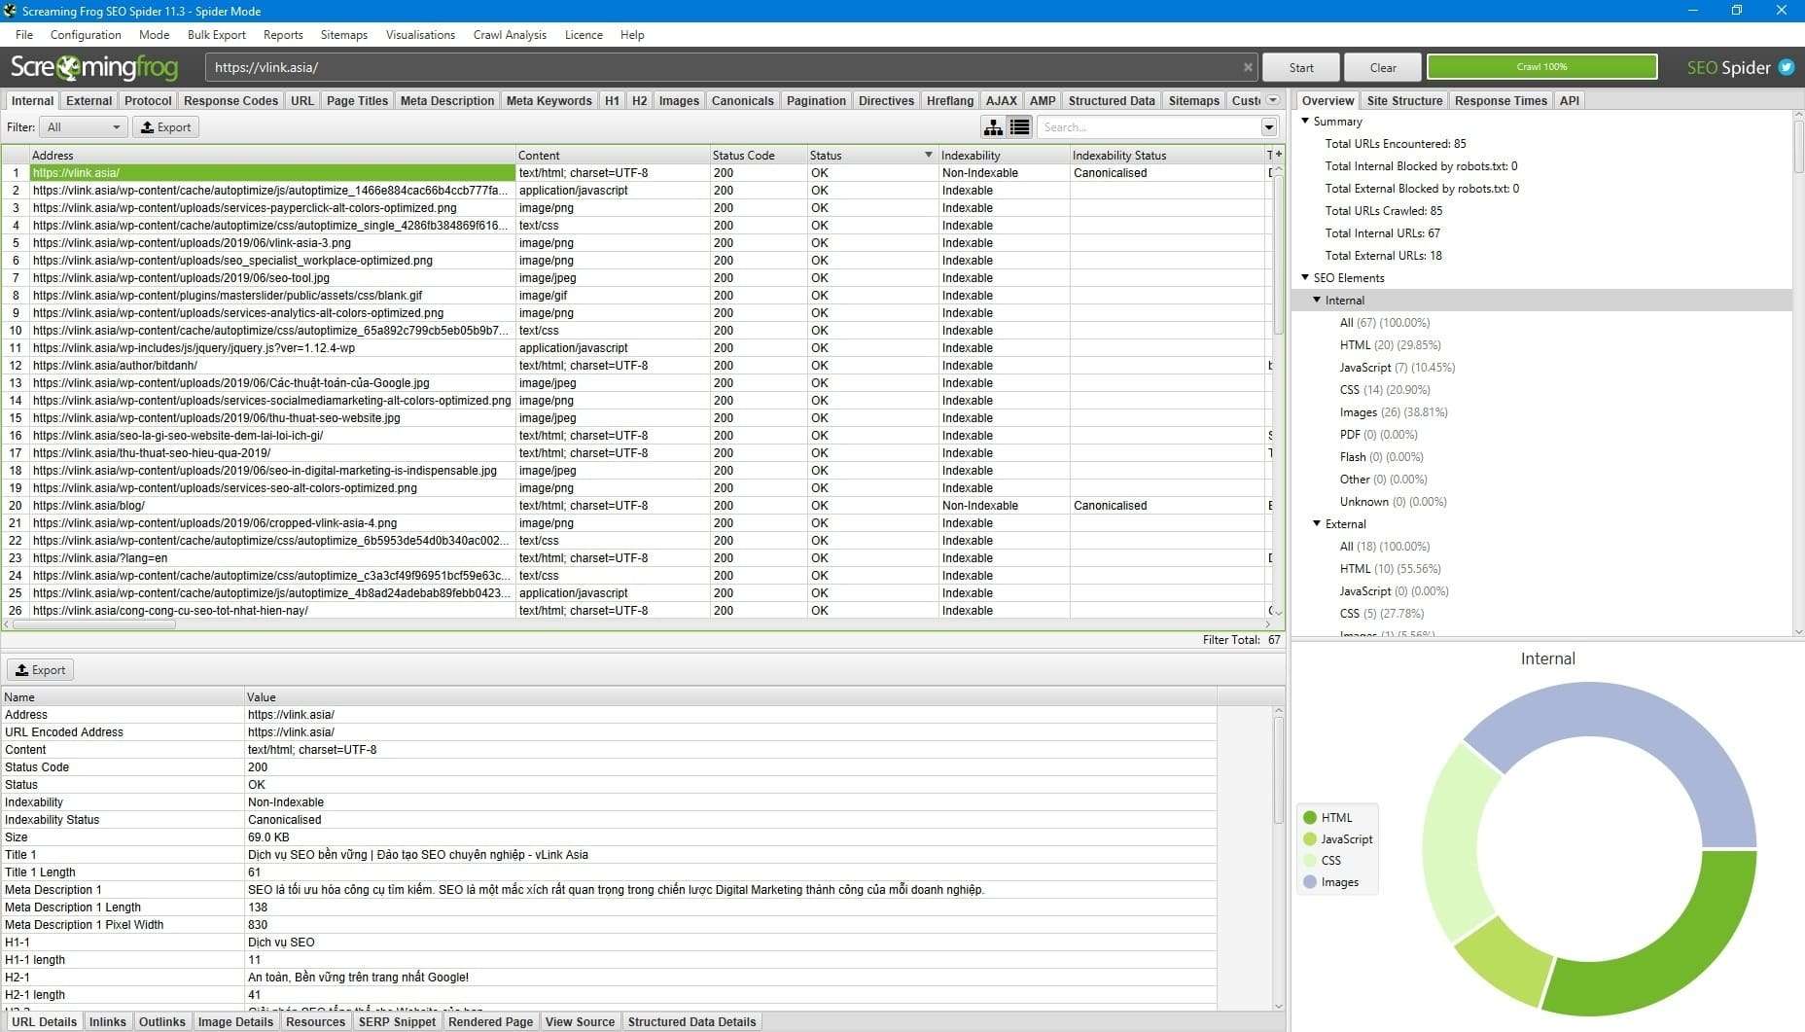Collapse the Summary section
1805x1032 pixels.
point(1305,122)
